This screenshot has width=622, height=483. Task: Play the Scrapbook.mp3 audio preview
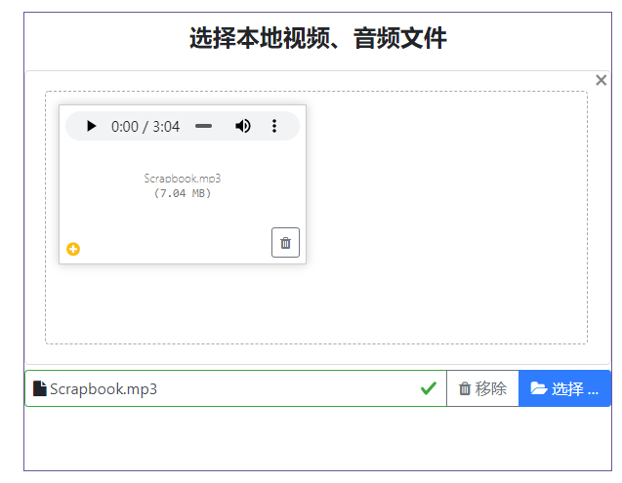[91, 126]
